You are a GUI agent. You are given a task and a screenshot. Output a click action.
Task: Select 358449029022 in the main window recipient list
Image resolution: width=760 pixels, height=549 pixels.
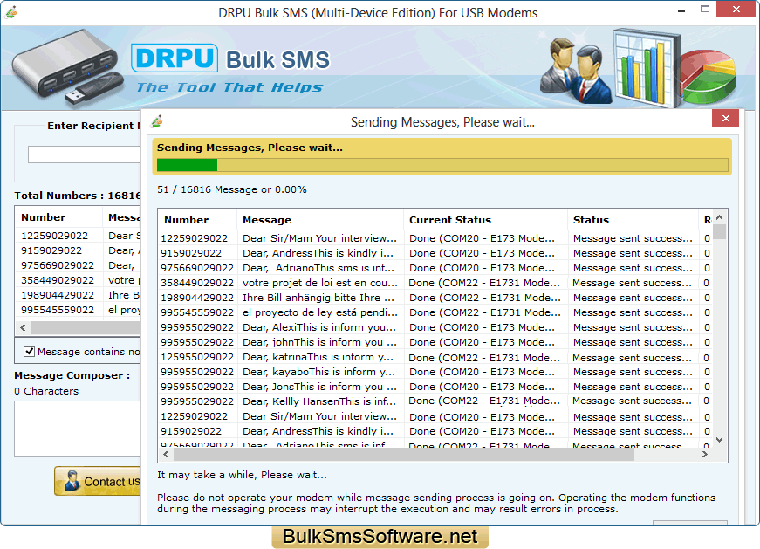(58, 280)
